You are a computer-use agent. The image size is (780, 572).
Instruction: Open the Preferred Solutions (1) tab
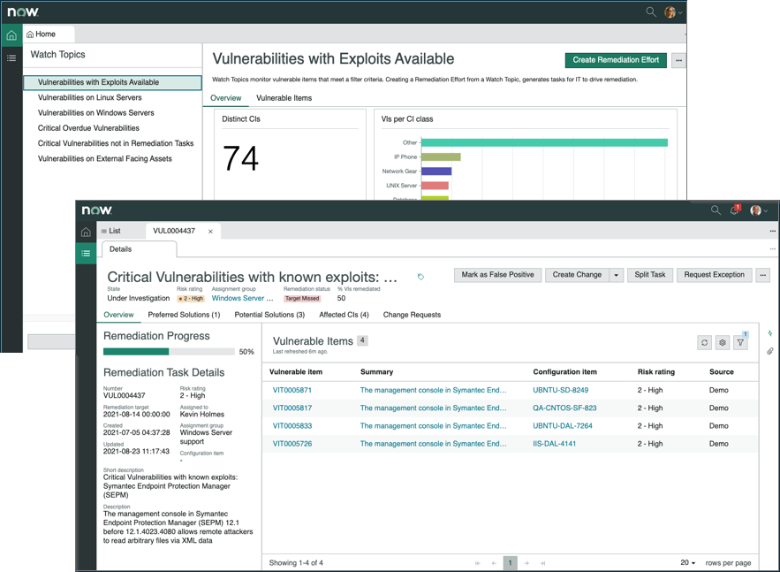coord(184,315)
